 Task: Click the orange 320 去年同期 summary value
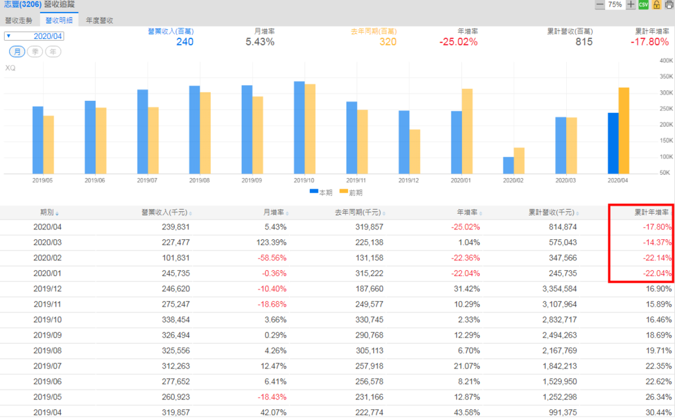(x=388, y=42)
